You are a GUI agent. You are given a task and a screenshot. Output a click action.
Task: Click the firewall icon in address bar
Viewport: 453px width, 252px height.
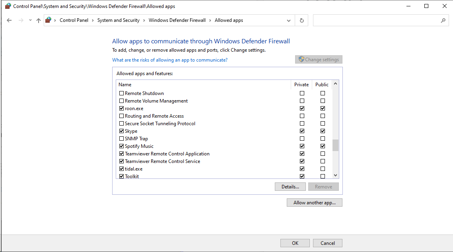click(x=49, y=20)
